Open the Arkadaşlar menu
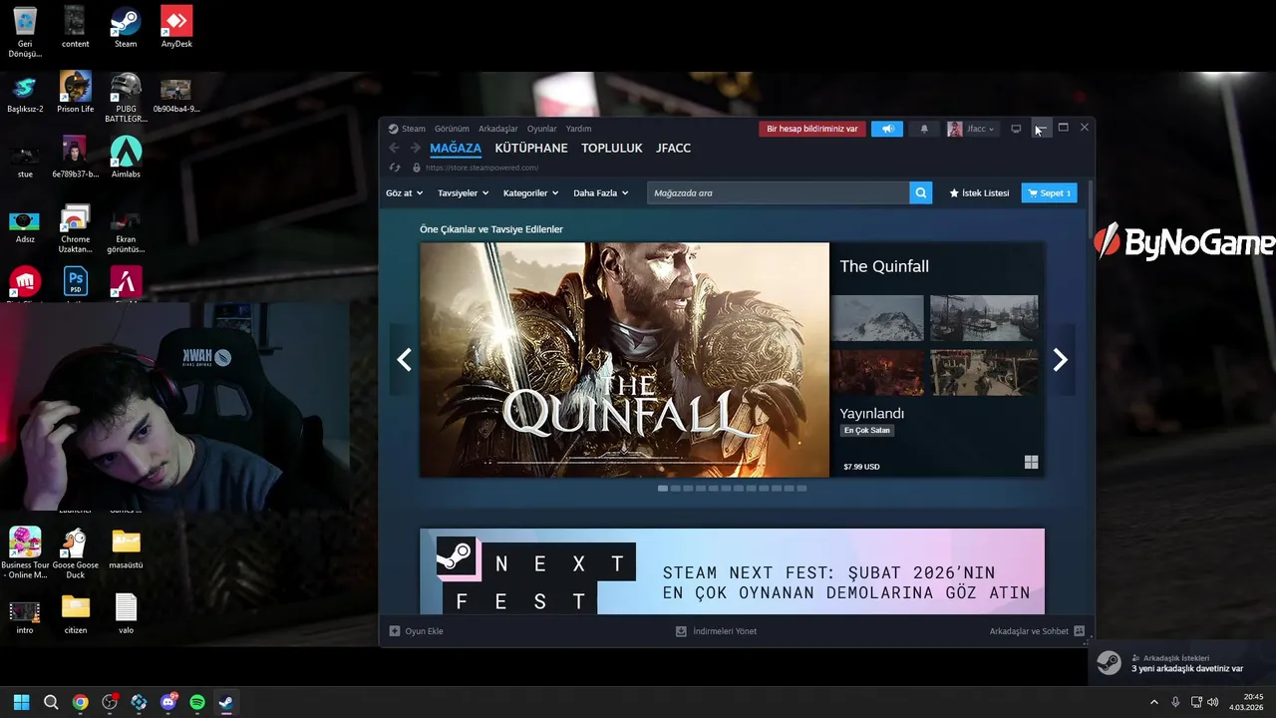The width and height of the screenshot is (1276, 718). click(x=498, y=129)
